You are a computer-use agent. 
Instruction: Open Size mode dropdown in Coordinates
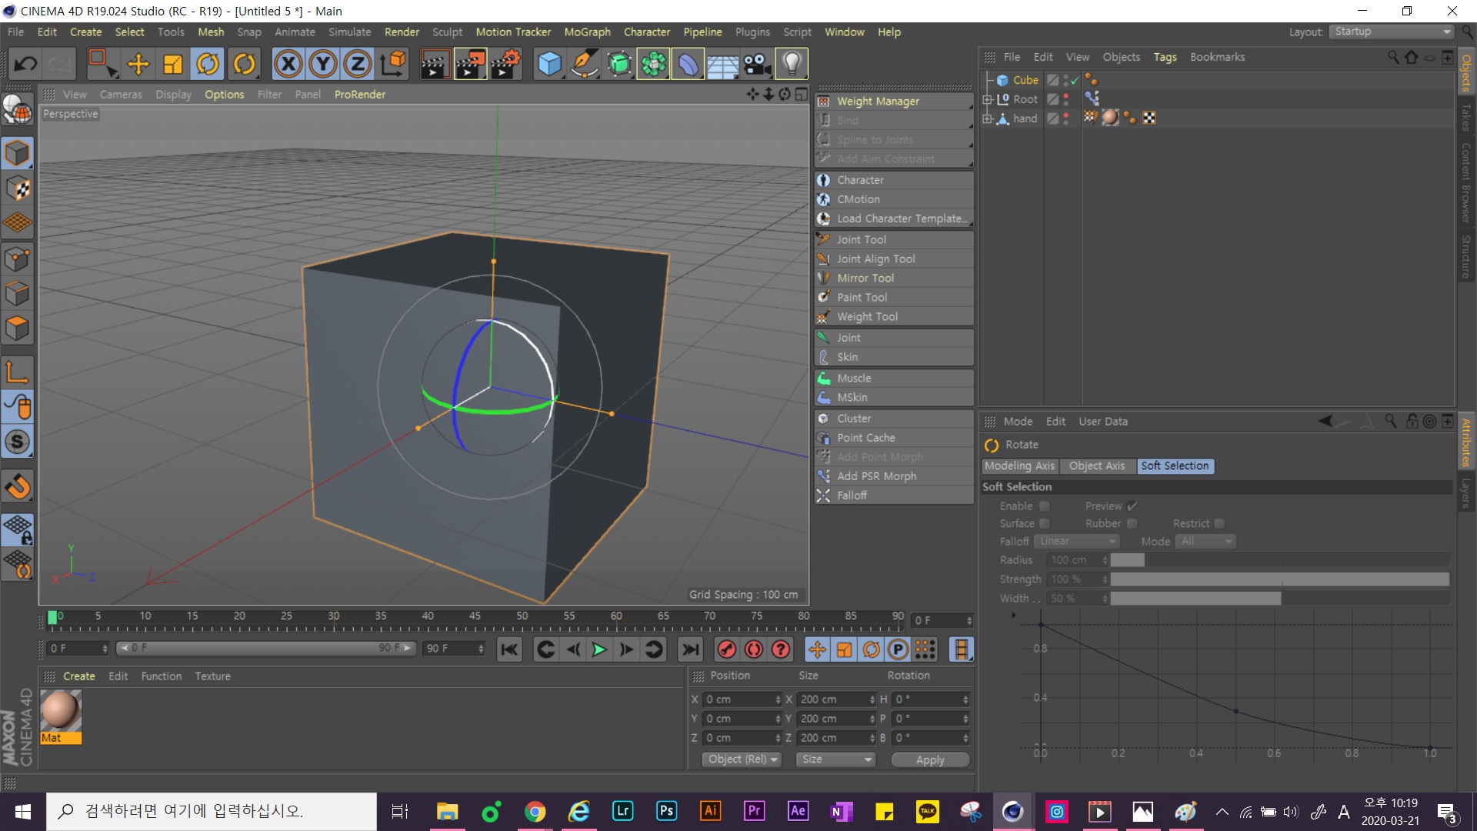[x=835, y=759]
